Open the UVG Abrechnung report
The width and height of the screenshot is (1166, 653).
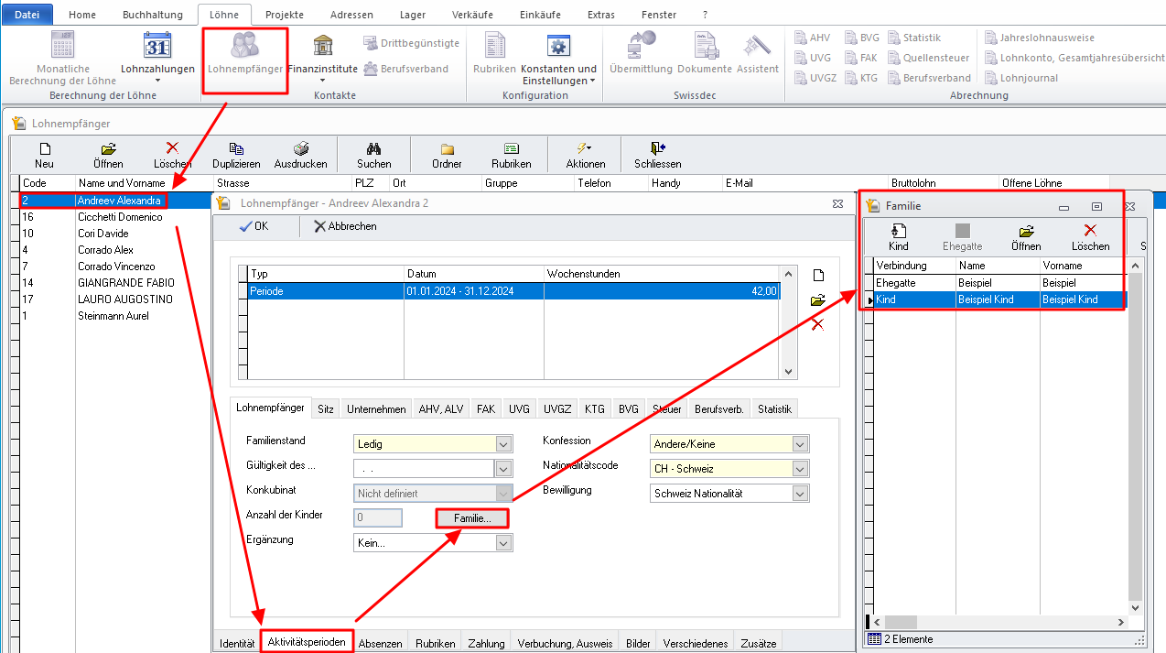point(813,58)
